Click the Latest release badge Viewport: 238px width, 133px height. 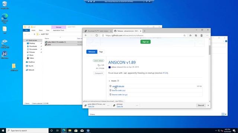99,61
